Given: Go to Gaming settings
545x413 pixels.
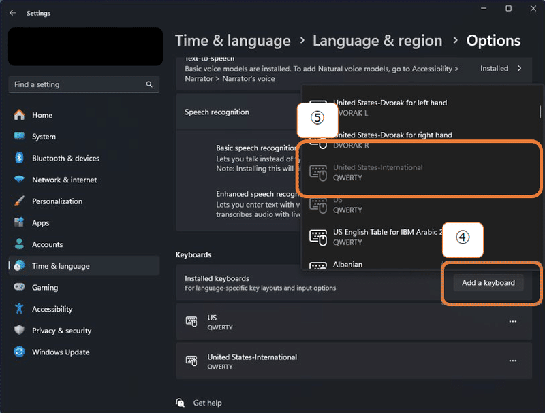Looking at the screenshot, I should coord(84,287).
